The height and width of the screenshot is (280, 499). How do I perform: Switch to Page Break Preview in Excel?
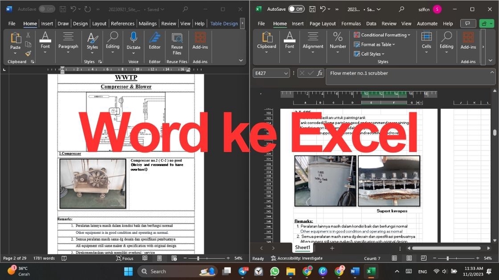[x=424, y=258]
